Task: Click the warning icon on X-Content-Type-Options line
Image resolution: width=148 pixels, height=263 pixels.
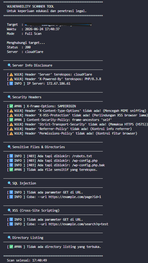Action: pyautogui.click(x=11, y=111)
